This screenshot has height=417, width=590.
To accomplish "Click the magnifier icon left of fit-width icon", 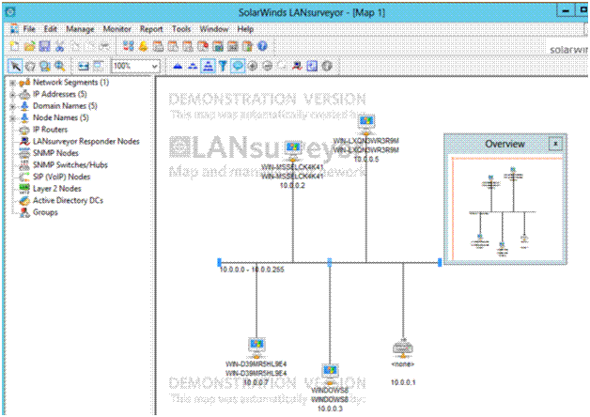I will click(60, 67).
